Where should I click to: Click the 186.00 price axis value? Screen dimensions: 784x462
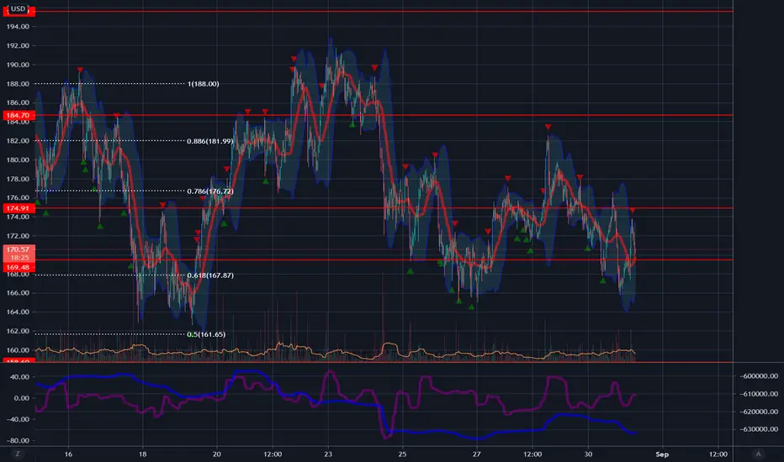pos(18,102)
